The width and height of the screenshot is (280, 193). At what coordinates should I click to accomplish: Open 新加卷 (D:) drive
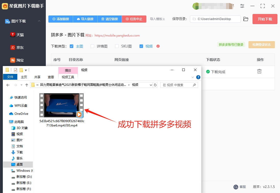click(x=21, y=176)
